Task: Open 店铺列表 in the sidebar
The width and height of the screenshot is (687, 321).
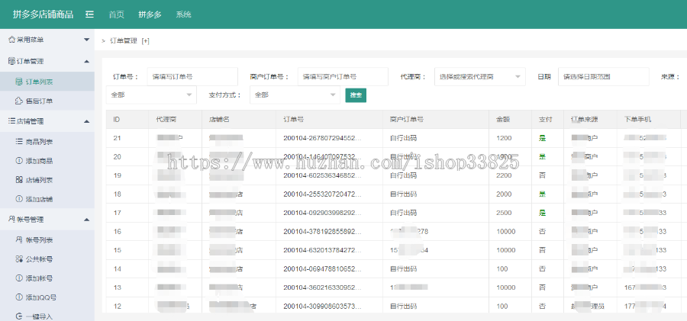Action: [47, 179]
